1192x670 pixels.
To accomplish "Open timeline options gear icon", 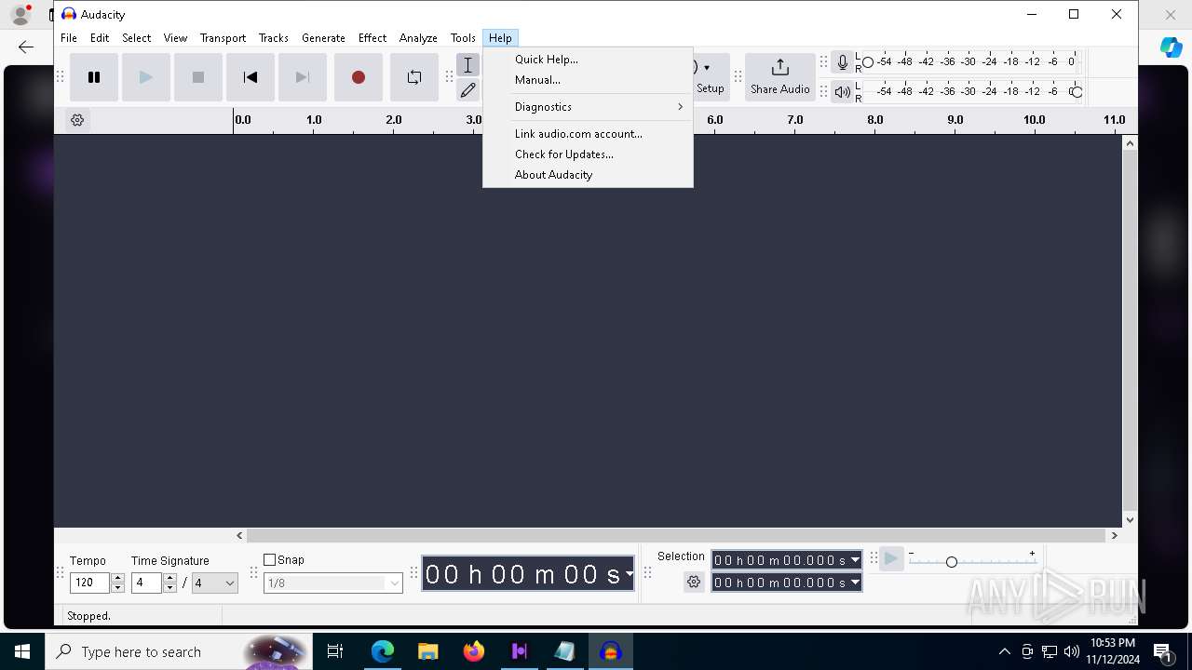I will point(77,120).
